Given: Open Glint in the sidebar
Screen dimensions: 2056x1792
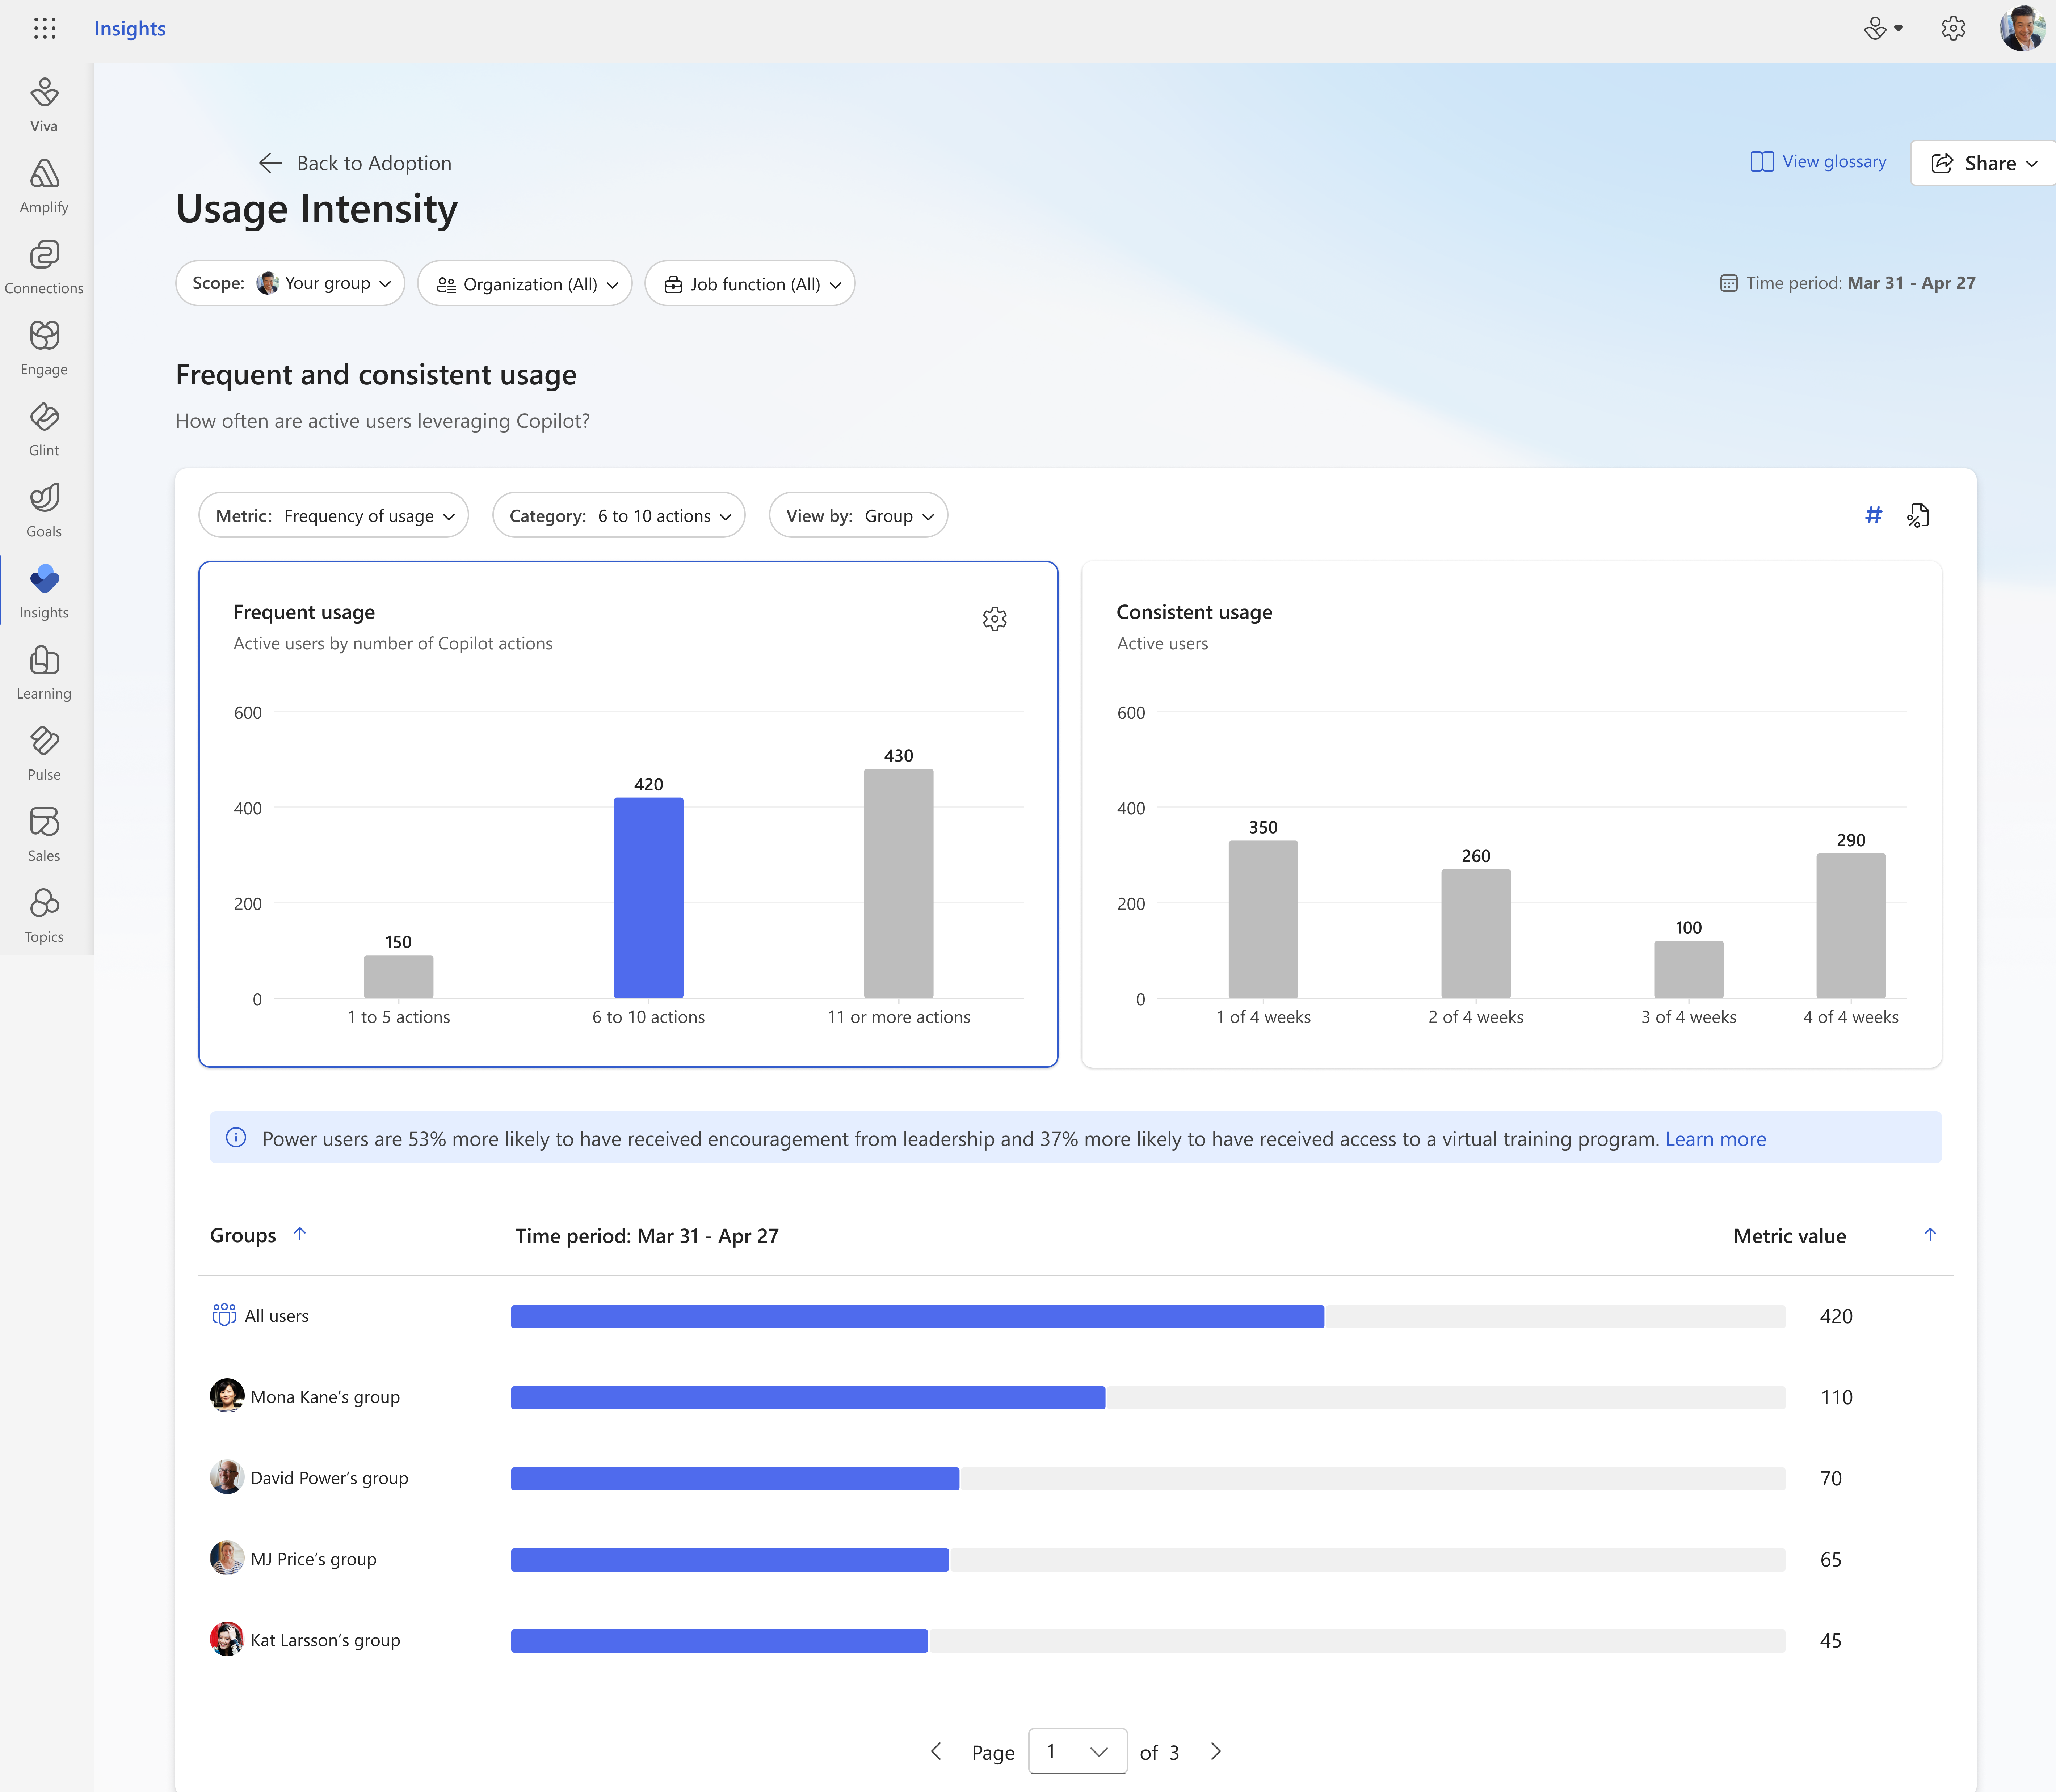Looking at the screenshot, I should (44, 429).
